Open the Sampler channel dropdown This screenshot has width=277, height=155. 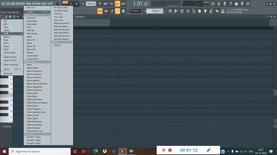(81, 17)
